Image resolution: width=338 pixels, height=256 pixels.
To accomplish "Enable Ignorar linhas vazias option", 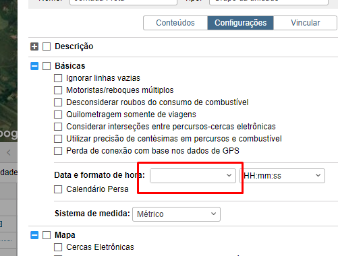I will (x=58, y=78).
